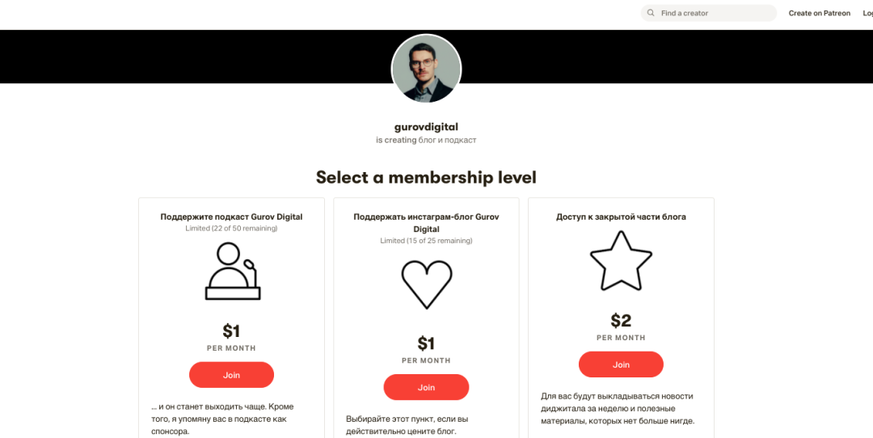
Task: Select the 'Поддержать инстаграм-блог Gurov Digital' title
Action: [x=426, y=222]
